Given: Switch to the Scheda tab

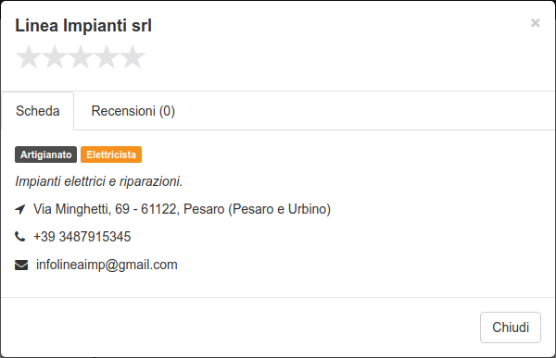Looking at the screenshot, I should tap(38, 111).
